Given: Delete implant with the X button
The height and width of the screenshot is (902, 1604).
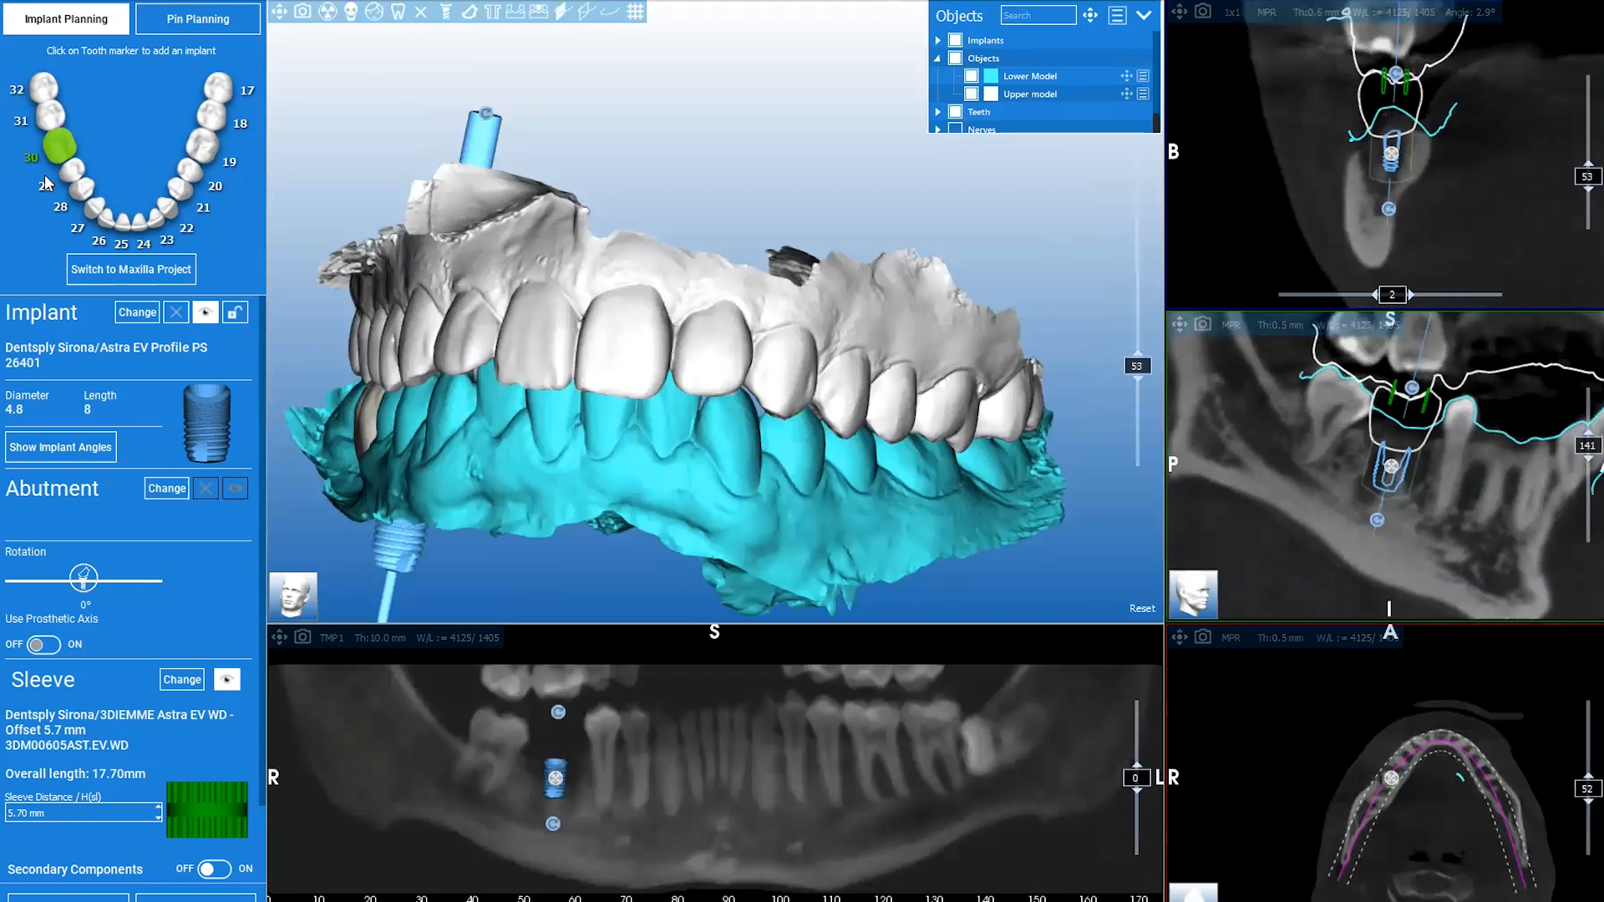Looking at the screenshot, I should (x=175, y=312).
